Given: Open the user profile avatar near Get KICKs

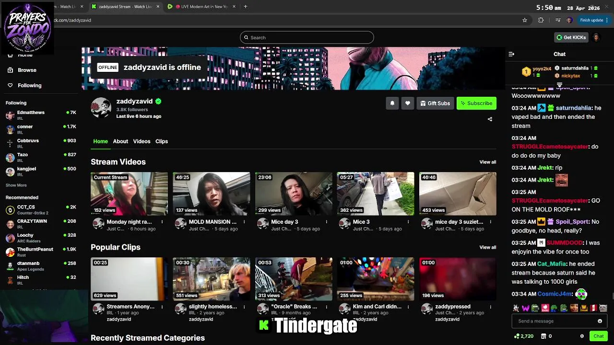Looking at the screenshot, I should pos(596,37).
